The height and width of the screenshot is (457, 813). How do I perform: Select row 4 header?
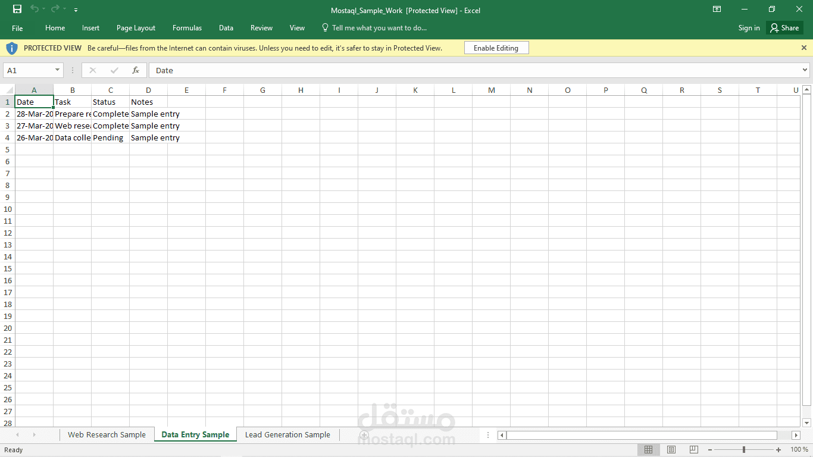(8, 137)
